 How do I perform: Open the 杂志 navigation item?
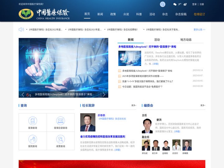point(165,14)
